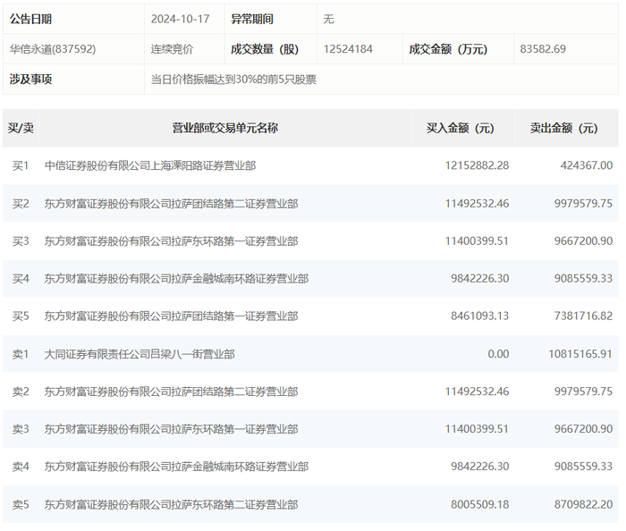This screenshot has width=626, height=531.
Task: Click the 卖出金额（元） column header
Action: tap(567, 128)
